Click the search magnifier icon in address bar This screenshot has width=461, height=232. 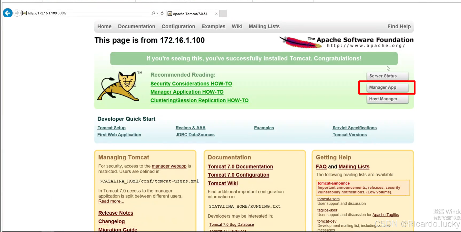(153, 13)
